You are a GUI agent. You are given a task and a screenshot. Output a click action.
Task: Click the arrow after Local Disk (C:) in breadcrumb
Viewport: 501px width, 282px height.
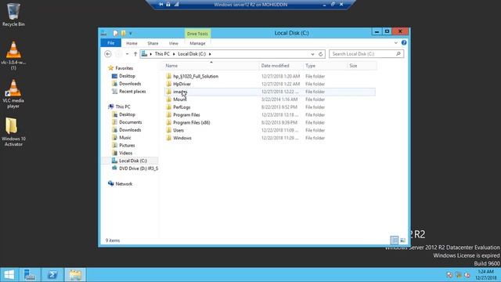(210, 54)
